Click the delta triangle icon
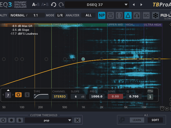171x128 pixels. coord(128,15)
